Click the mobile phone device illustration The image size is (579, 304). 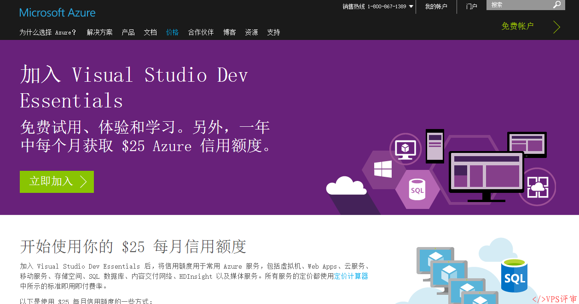[435, 146]
